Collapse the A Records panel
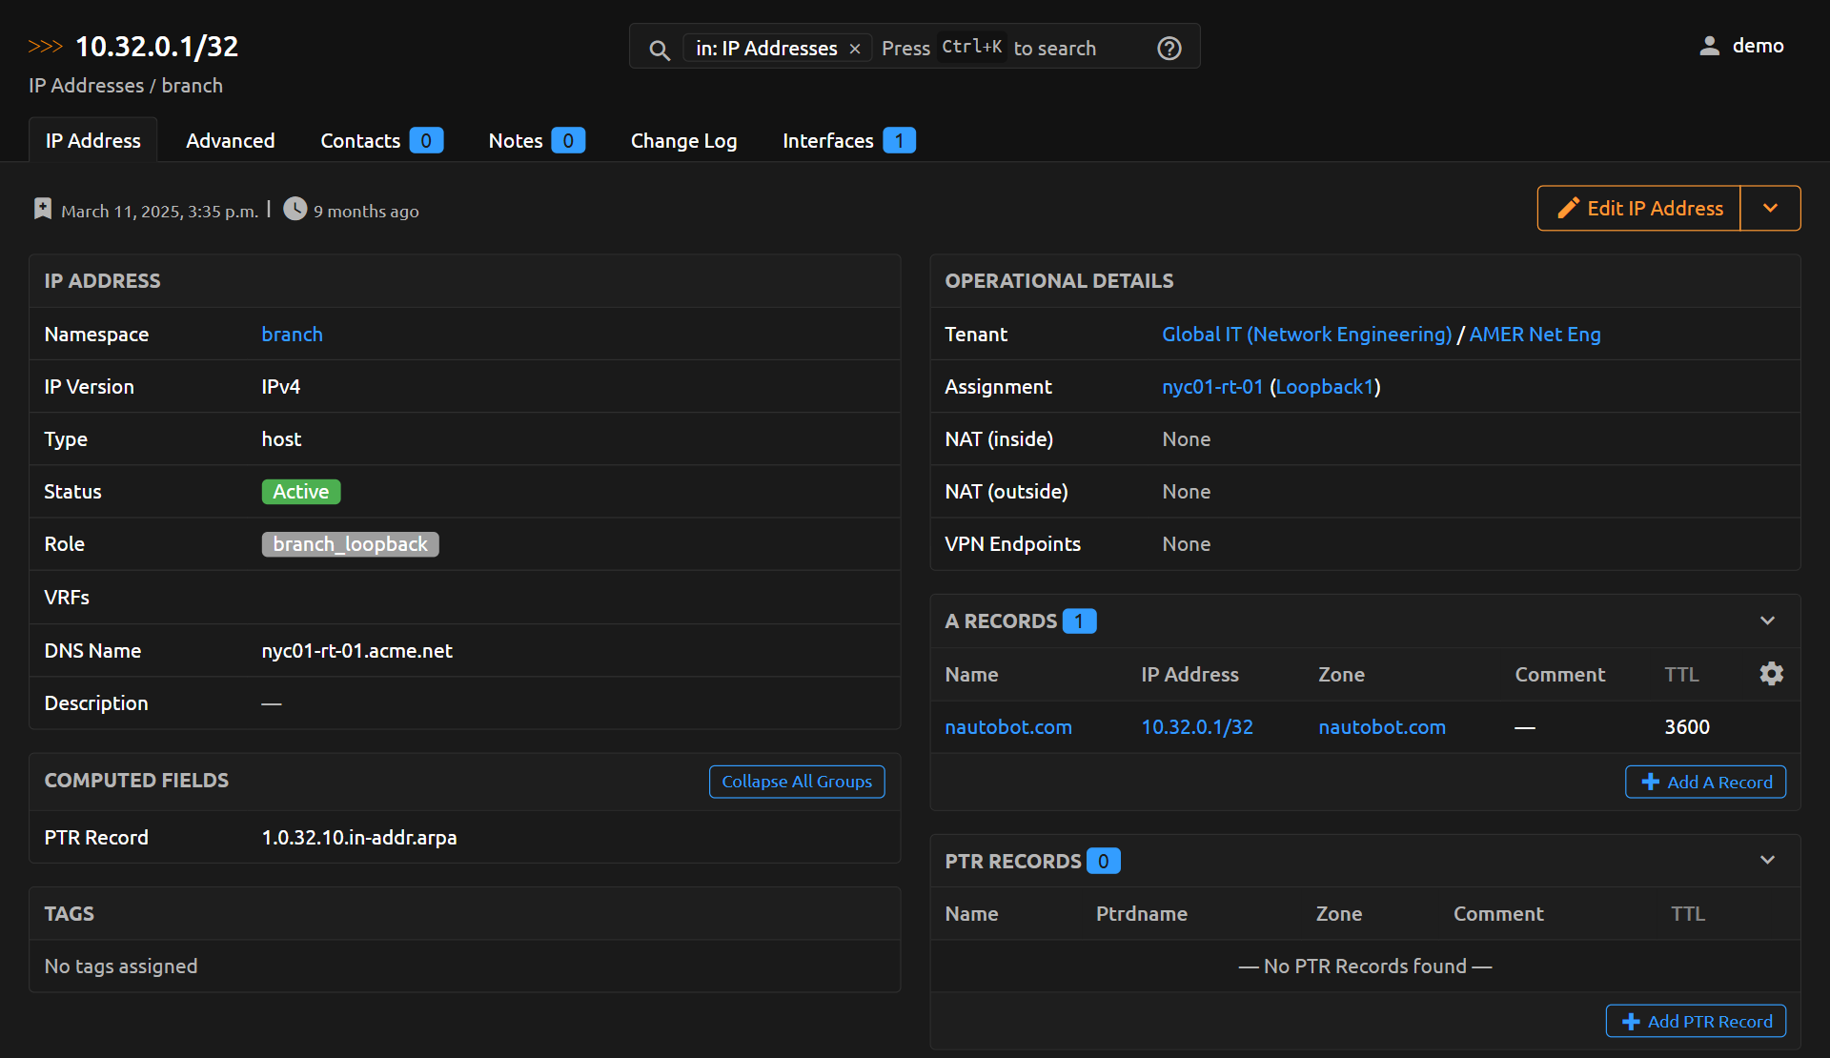Screen dimensions: 1830x1058 [1767, 621]
